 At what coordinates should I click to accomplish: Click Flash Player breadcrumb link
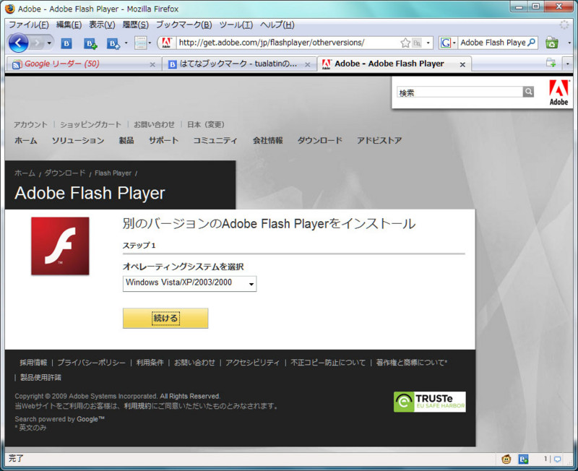coord(113,173)
